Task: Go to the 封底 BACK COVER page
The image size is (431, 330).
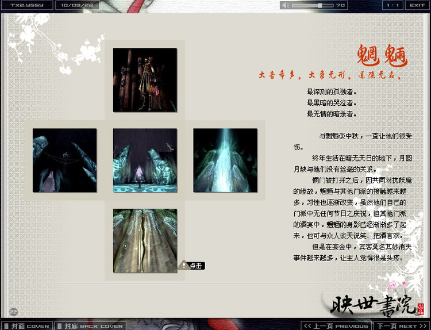Action: (x=90, y=326)
